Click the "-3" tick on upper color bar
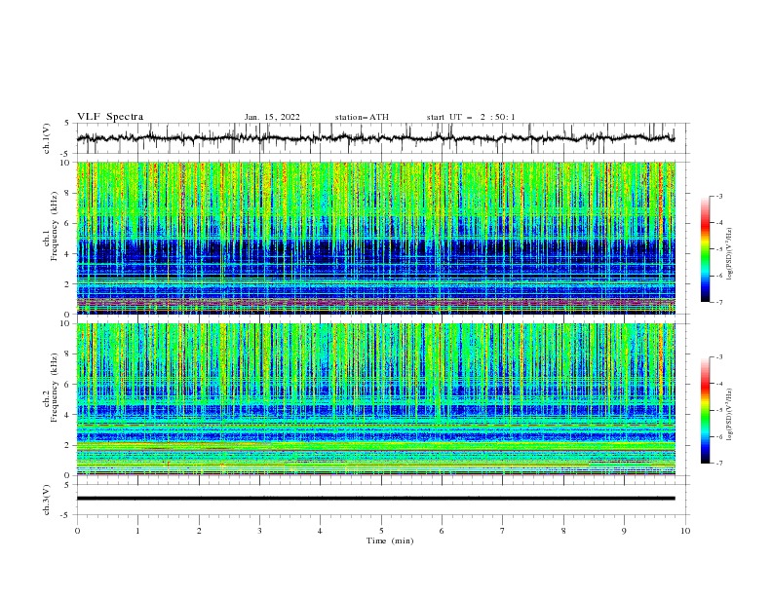772x596 pixels. [718, 196]
